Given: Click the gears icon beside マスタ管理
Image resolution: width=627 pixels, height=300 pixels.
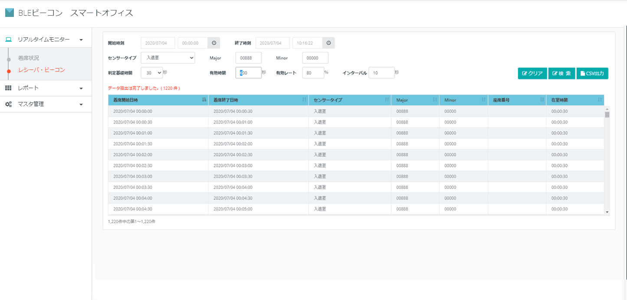Looking at the screenshot, I should [8, 104].
